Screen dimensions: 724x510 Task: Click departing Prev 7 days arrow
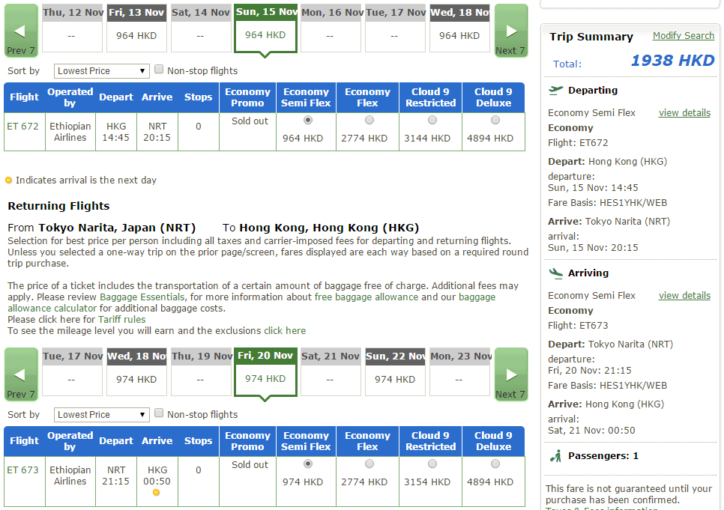point(21,31)
